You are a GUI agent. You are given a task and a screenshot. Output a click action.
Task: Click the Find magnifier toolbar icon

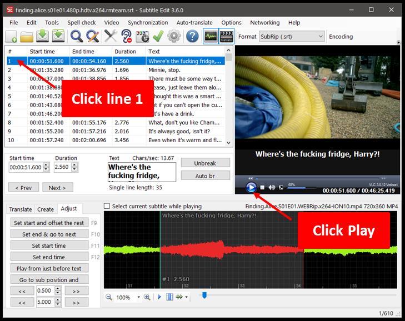pos(77,37)
